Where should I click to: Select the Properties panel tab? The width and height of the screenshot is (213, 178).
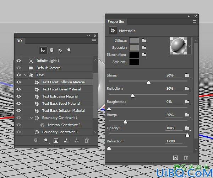pyautogui.click(x=116, y=21)
